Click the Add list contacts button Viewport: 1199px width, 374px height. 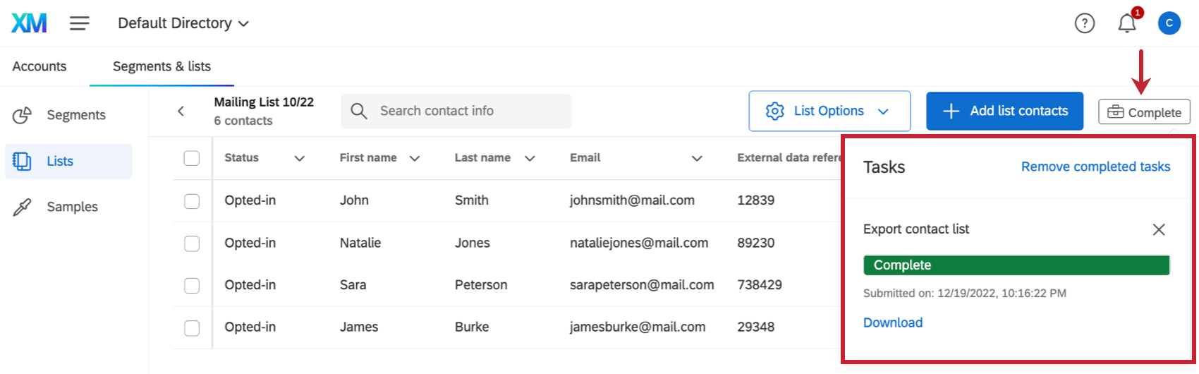tap(1004, 111)
